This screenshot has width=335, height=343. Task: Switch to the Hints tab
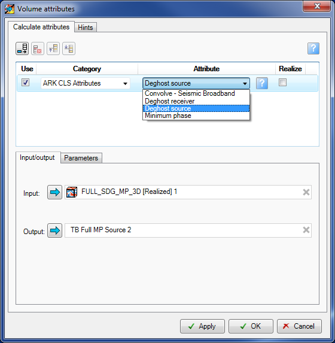click(86, 28)
